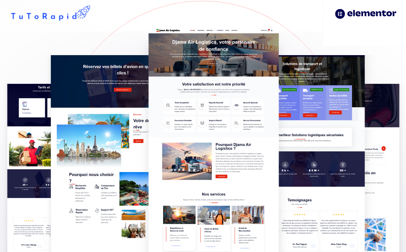Expand the SERVICES dropdown in navigation

[210, 30]
